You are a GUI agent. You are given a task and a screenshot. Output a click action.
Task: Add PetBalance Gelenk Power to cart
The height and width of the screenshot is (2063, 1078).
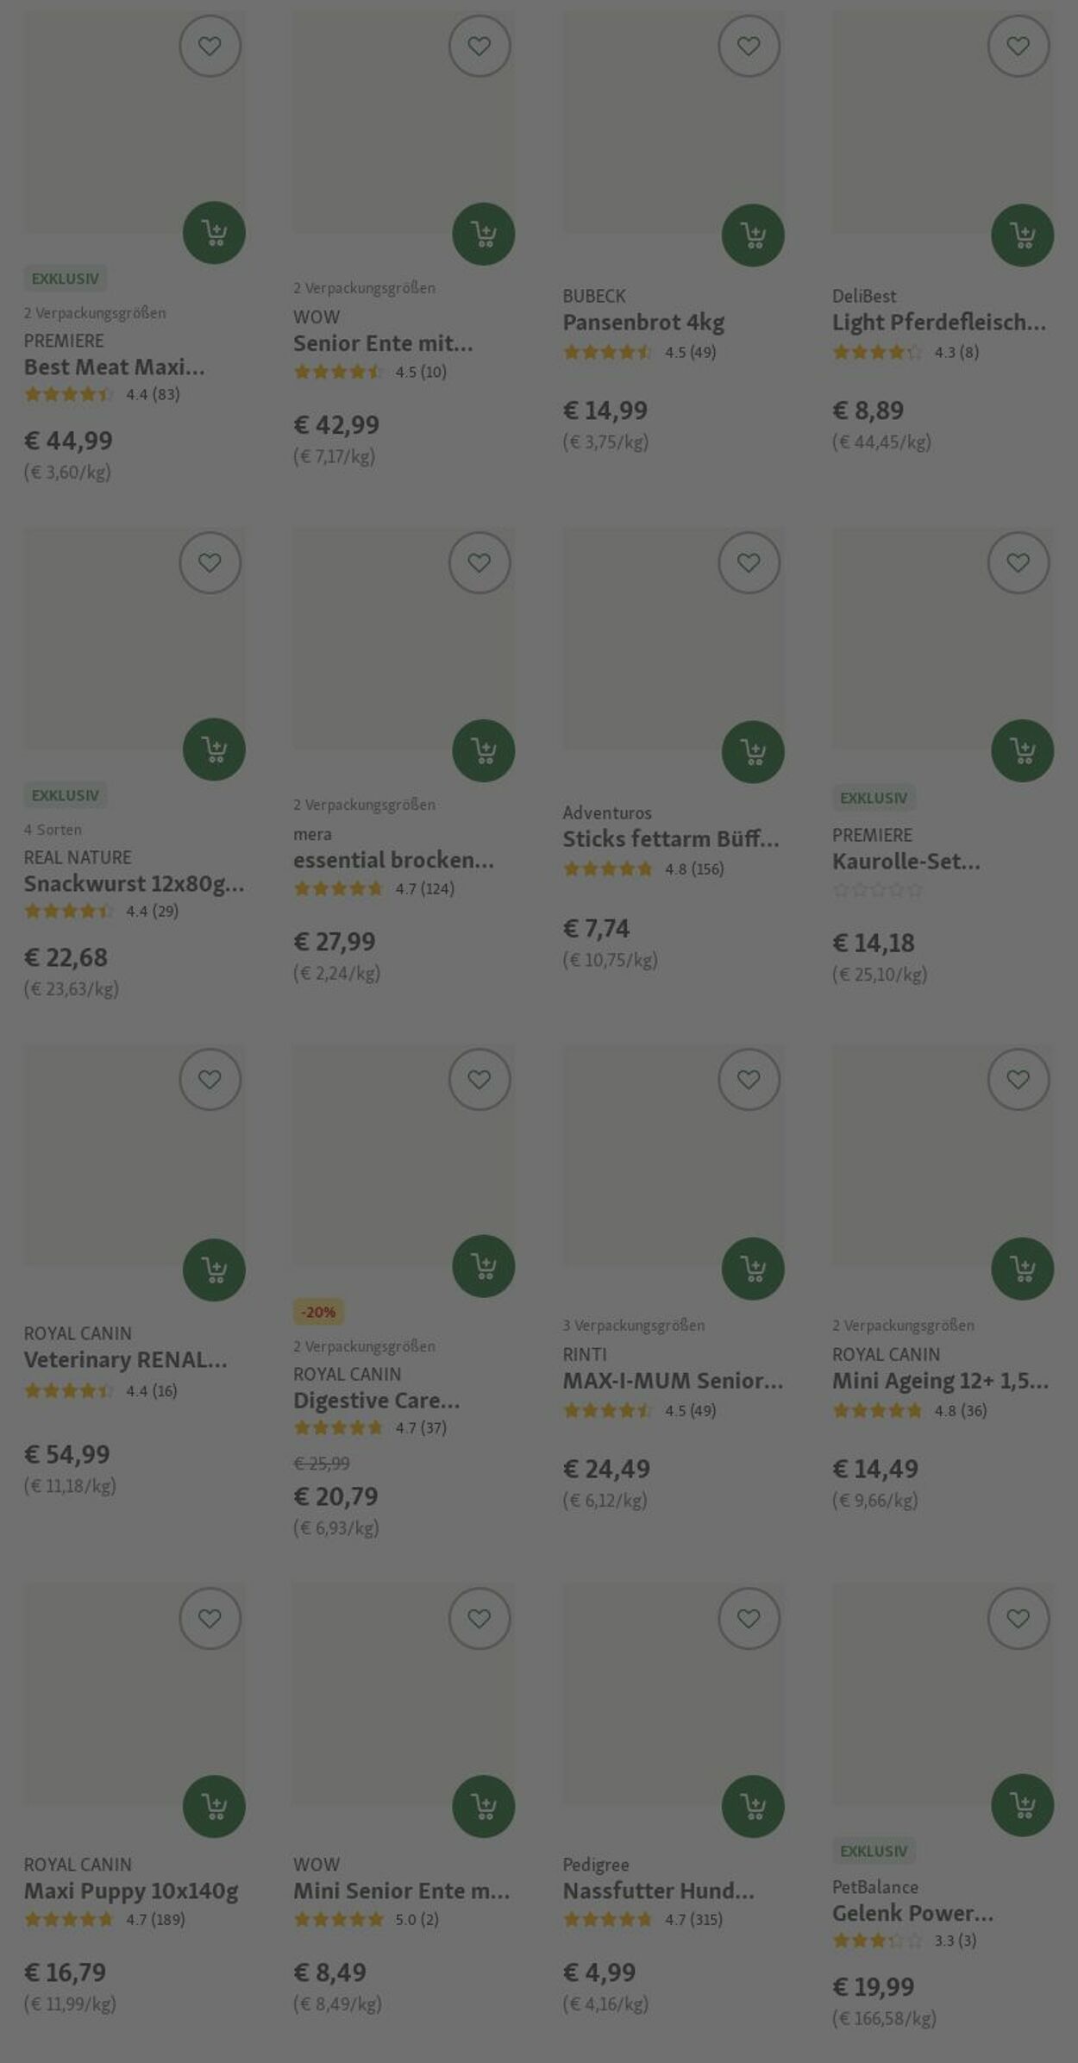pos(1022,1804)
